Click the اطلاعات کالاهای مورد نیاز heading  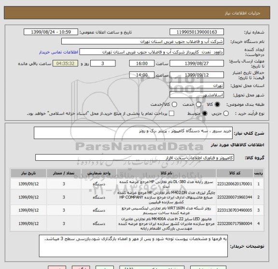click(237, 145)
